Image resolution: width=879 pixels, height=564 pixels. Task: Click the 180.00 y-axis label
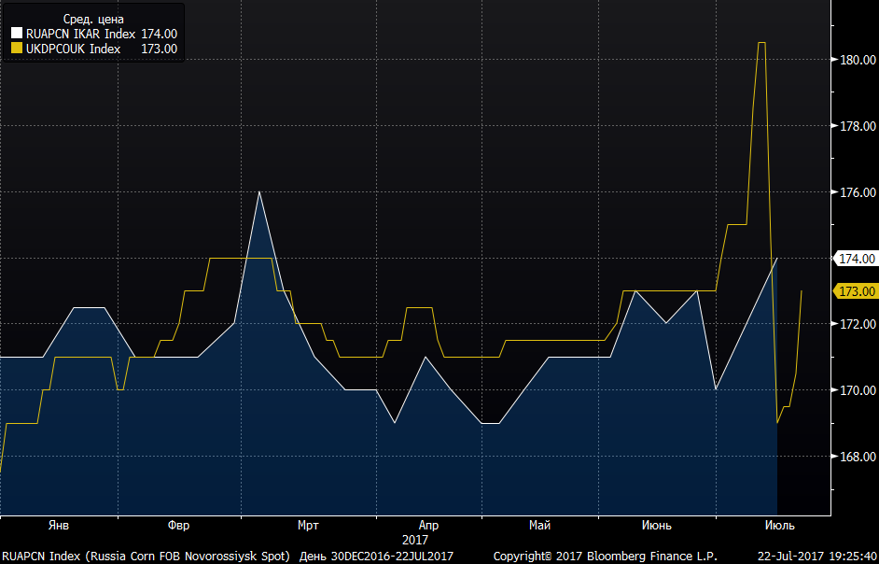click(x=858, y=60)
